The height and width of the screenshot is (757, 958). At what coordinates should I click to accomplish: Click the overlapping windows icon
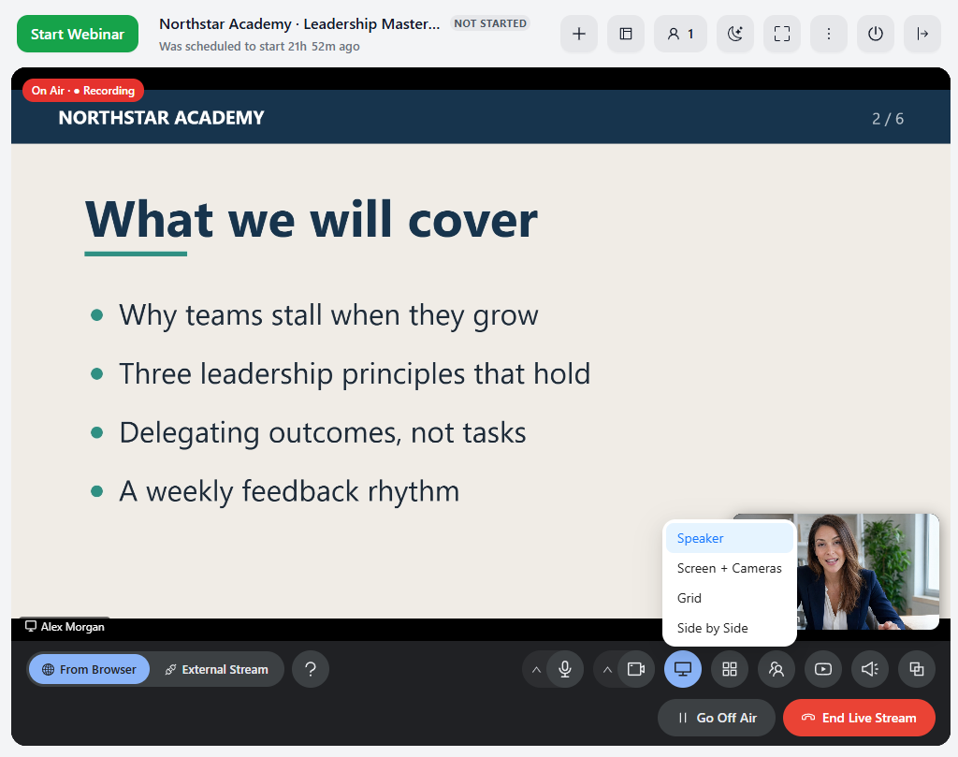click(917, 670)
